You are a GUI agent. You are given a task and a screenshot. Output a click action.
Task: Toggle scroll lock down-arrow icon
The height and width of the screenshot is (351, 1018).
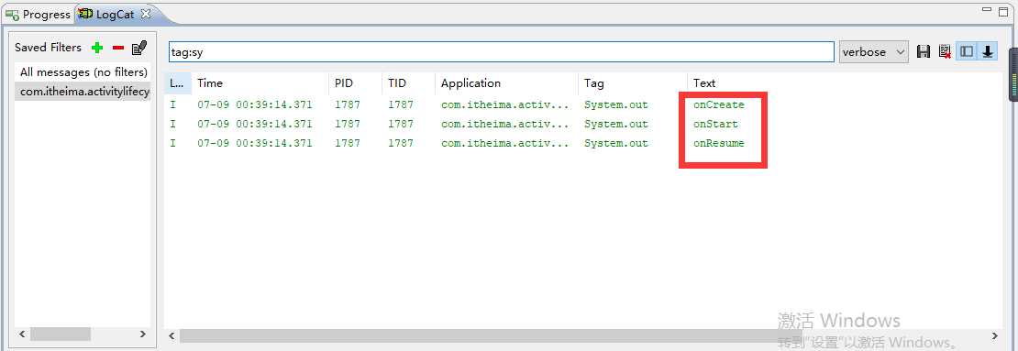[x=988, y=52]
